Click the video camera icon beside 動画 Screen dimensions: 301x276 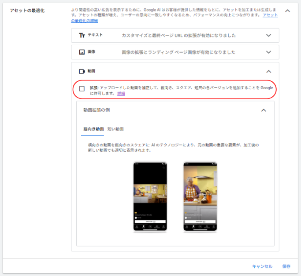pyautogui.click(x=82, y=71)
